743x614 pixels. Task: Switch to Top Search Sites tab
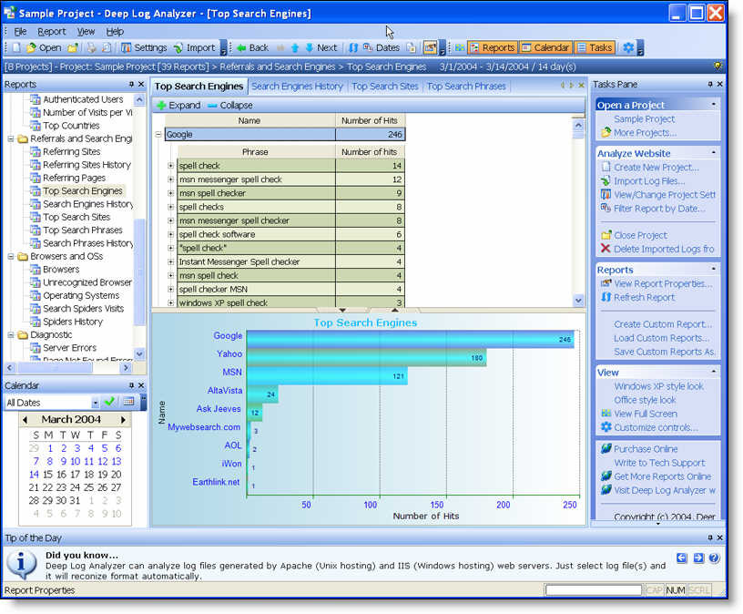click(x=385, y=87)
